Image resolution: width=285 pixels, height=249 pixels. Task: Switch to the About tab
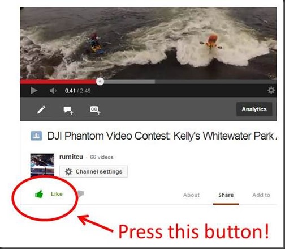click(191, 195)
